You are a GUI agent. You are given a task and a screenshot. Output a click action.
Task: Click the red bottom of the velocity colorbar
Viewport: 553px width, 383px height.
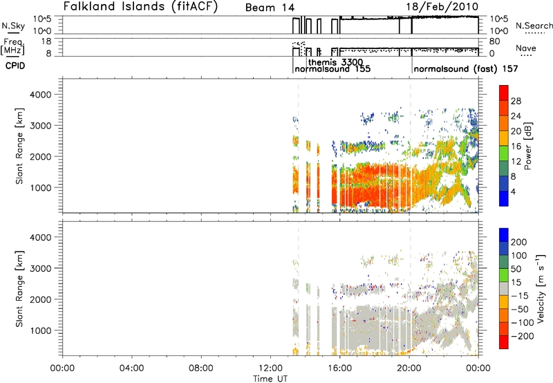504,342
